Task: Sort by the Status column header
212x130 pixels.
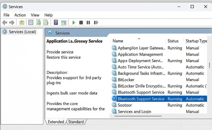Action: click(173, 41)
